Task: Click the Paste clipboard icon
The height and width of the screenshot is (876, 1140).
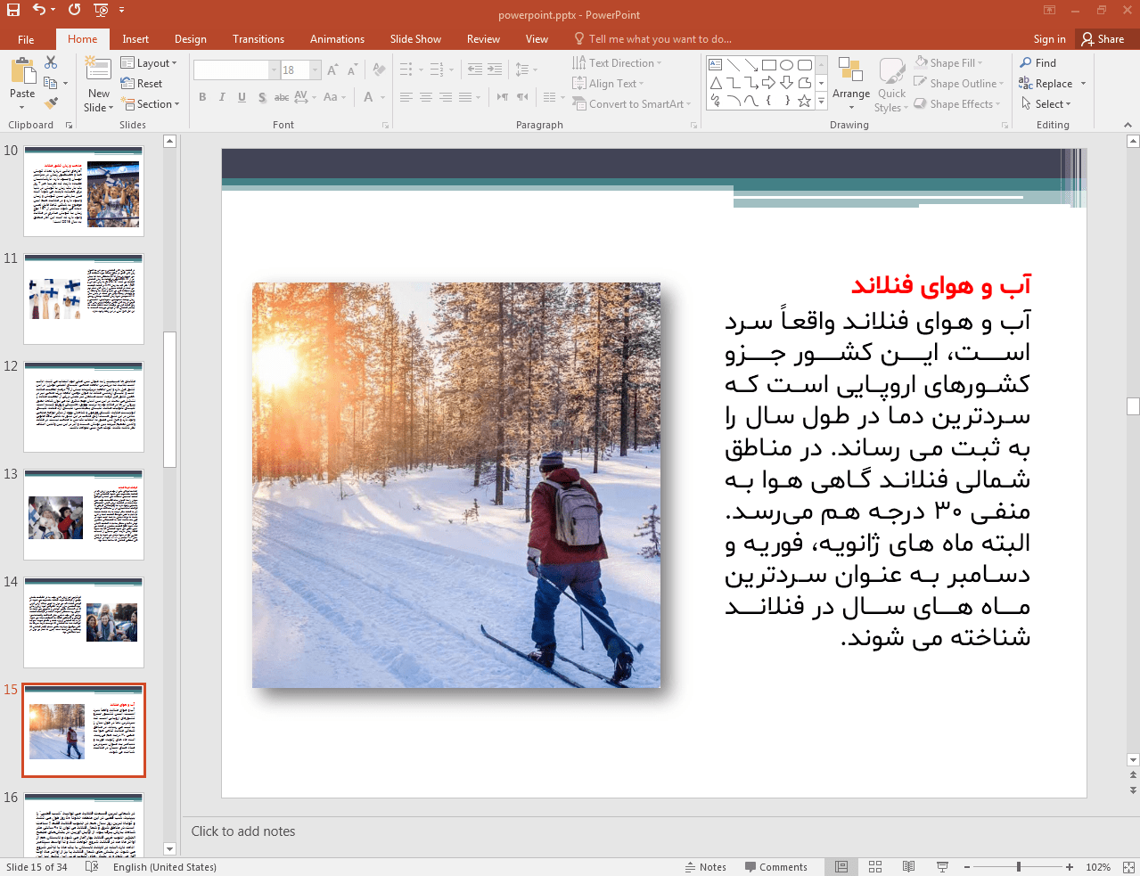Action: [22, 71]
